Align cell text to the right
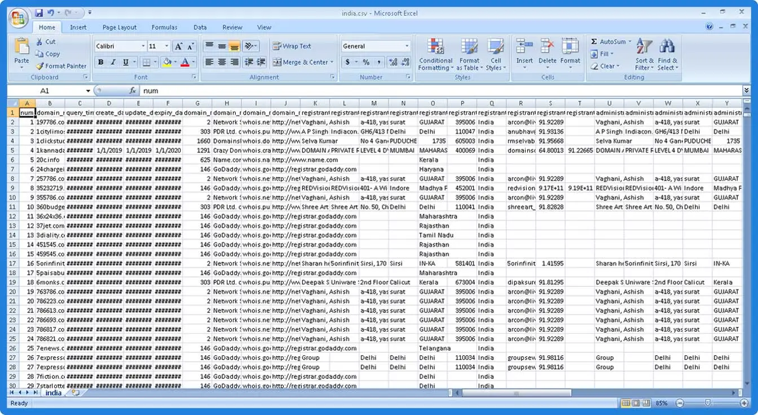The height and width of the screenshot is (415, 758). point(235,62)
